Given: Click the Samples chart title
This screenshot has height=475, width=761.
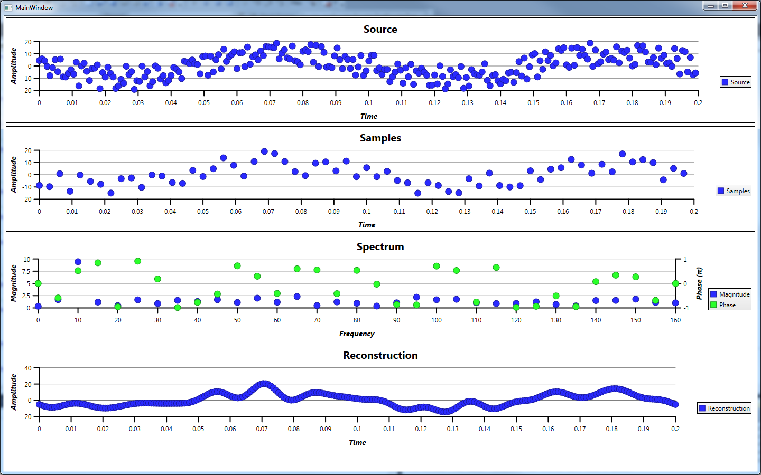Looking at the screenshot, I should (x=380, y=138).
